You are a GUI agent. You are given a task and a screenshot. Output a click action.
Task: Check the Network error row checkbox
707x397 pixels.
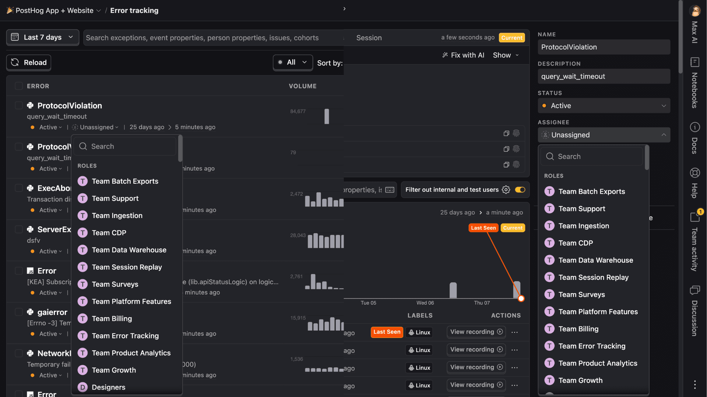tap(18, 353)
